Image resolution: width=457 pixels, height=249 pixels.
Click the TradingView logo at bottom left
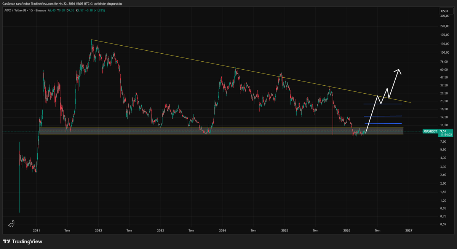click(22, 241)
